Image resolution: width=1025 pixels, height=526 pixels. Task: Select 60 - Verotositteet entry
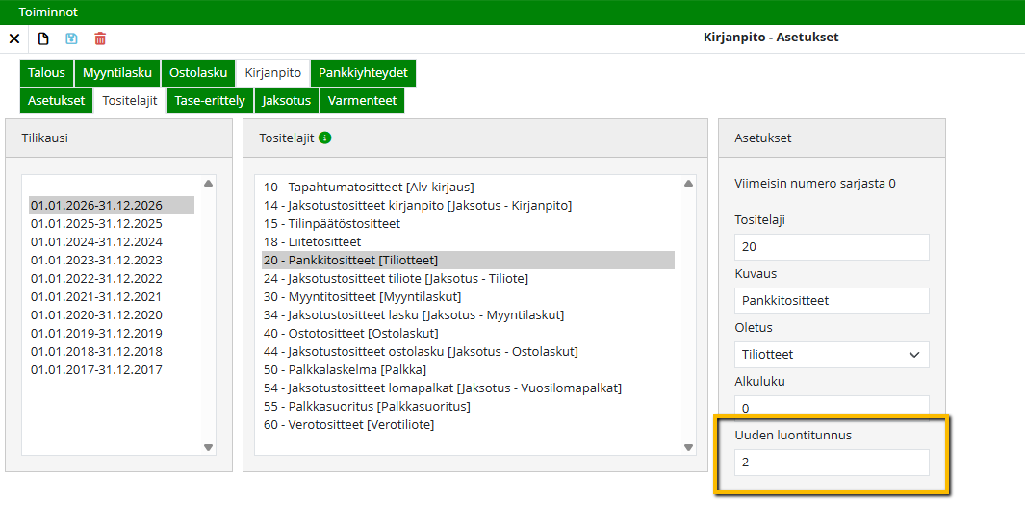(x=355, y=424)
